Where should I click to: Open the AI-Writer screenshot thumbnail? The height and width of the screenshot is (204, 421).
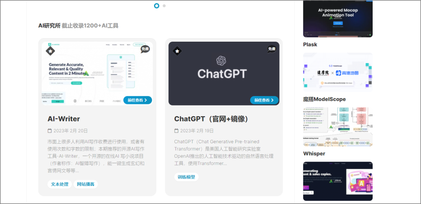(x=97, y=74)
